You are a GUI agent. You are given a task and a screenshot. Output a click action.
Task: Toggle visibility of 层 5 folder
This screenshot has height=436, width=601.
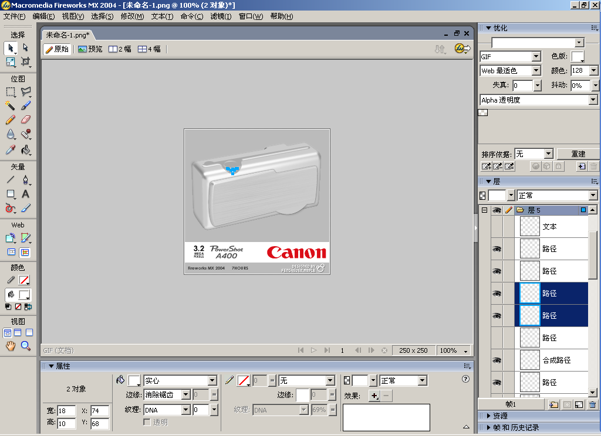click(x=497, y=210)
